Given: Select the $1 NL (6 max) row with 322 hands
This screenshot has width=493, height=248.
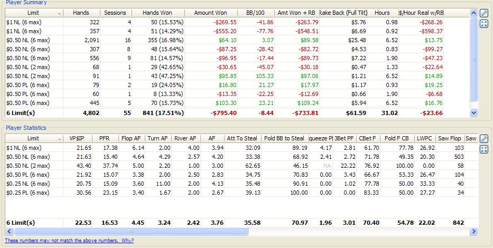Looking at the screenshot, I should tap(225, 22).
